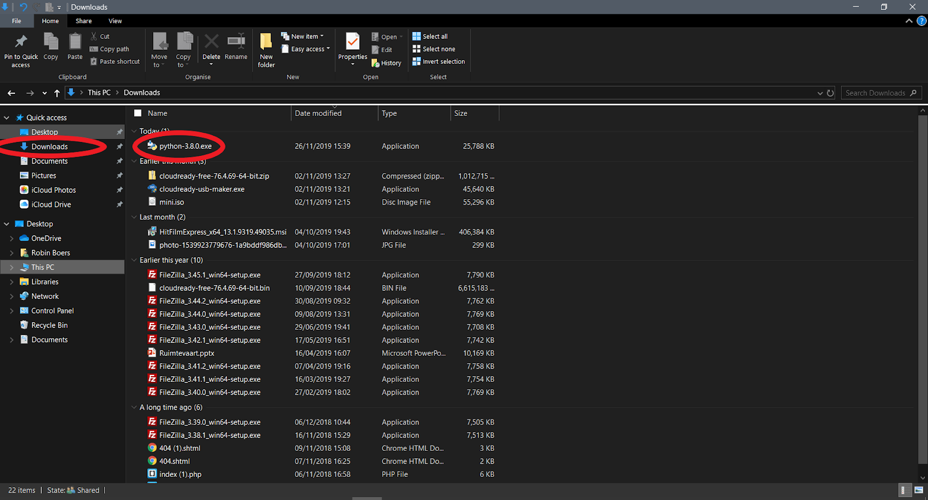Click the Refresh icon beside the address bar
Image resolution: width=928 pixels, height=500 pixels.
point(830,93)
